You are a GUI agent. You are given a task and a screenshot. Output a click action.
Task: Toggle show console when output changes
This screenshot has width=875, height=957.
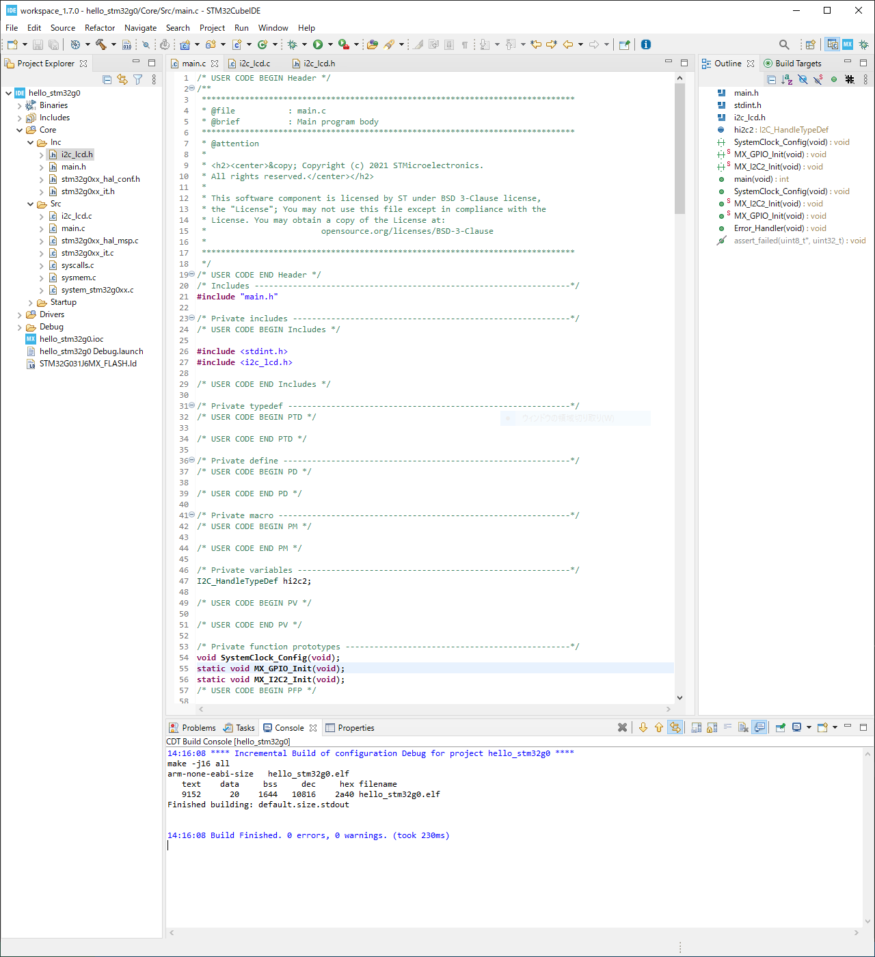[759, 727]
